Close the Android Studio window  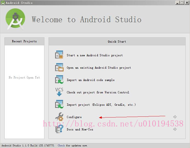(x=187, y=2)
